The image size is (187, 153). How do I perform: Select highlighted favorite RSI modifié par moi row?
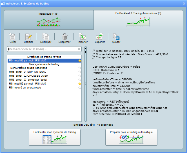point(44,61)
